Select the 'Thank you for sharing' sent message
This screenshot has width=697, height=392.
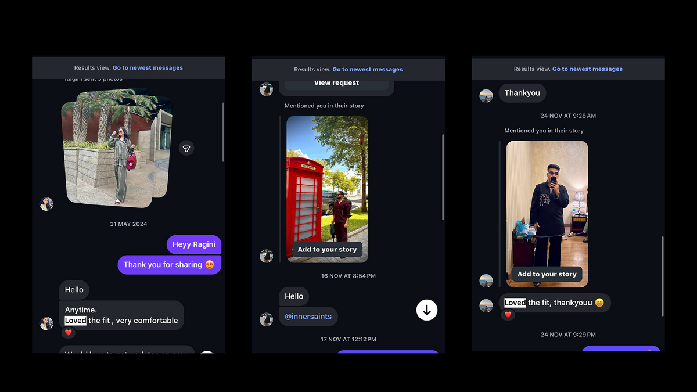point(169,265)
